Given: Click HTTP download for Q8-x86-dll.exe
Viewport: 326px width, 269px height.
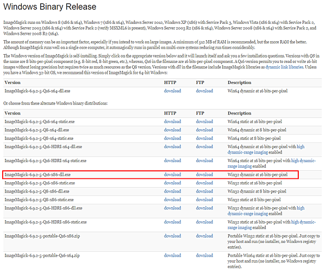Looking at the screenshot, I should click(x=172, y=191).
